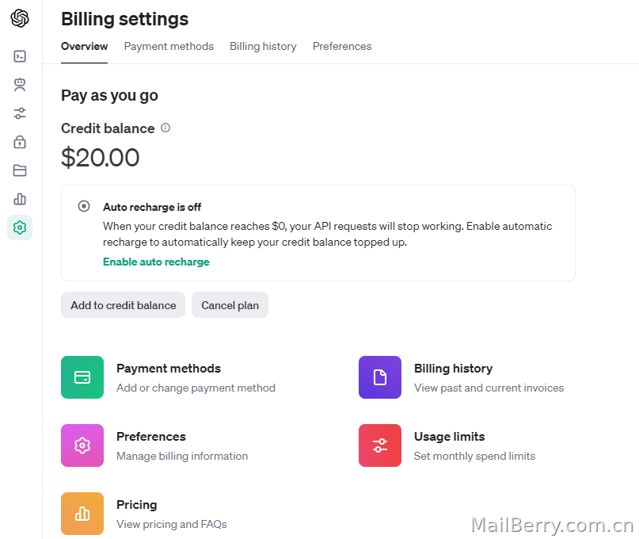Open the Settings gear sidebar icon
The height and width of the screenshot is (539, 639).
pos(20,227)
